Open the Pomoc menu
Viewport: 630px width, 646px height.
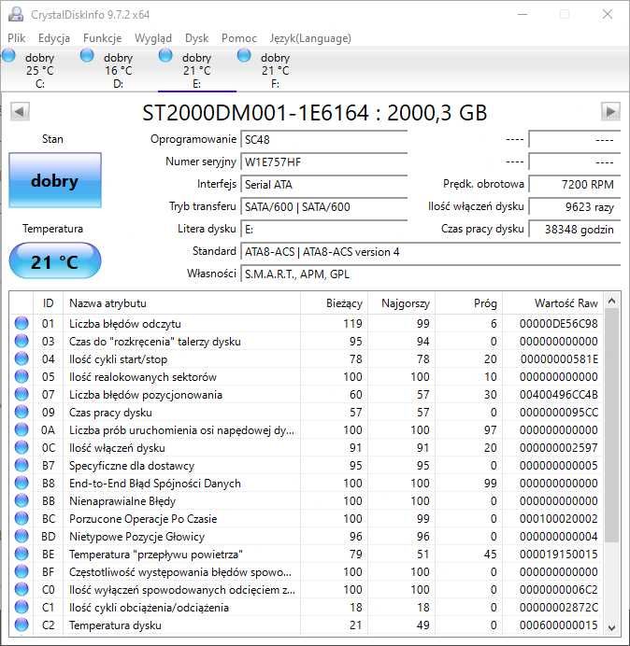239,38
